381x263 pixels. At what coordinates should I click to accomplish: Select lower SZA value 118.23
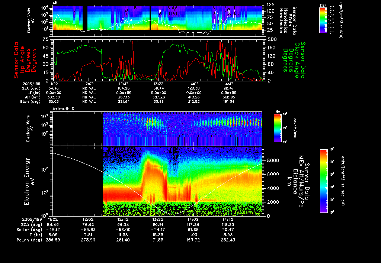coord(228,225)
